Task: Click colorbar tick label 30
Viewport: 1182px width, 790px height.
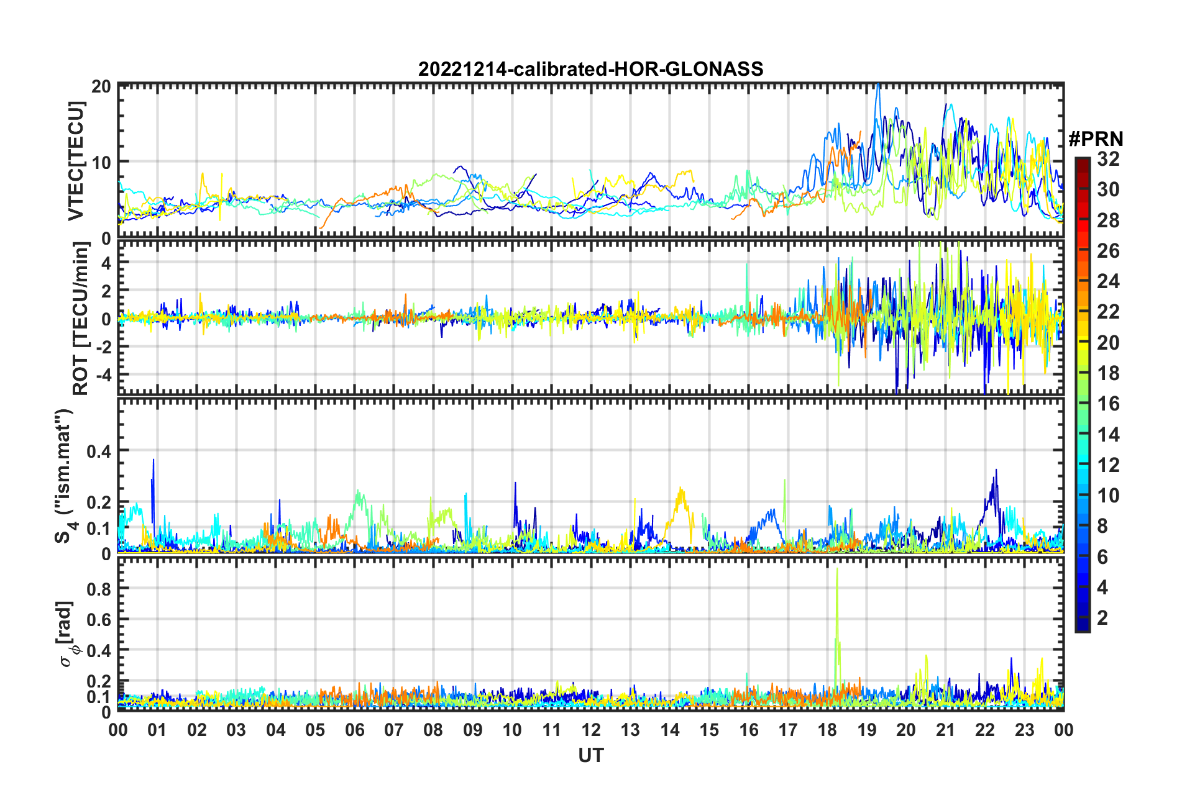Action: point(1108,189)
